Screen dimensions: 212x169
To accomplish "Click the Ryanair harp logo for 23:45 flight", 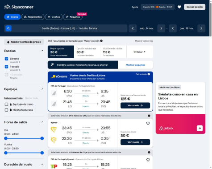I will [54, 129].
